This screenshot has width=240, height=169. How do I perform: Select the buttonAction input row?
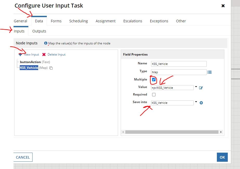35,62
